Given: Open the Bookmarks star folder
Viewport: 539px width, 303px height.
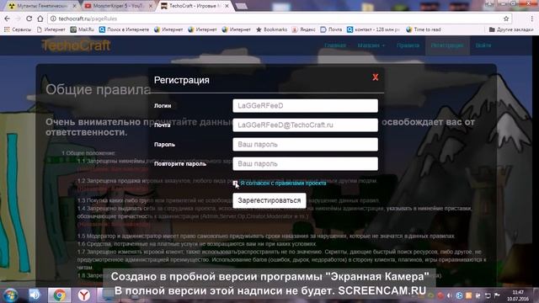Looking at the screenshot, I should (271, 29).
